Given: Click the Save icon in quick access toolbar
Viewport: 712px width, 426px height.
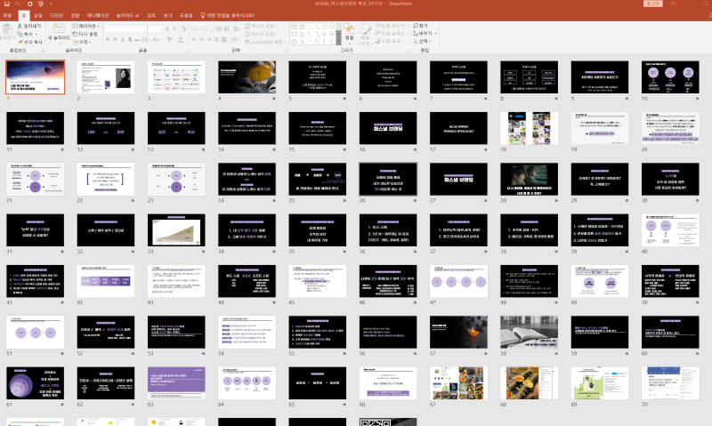Looking at the screenshot, I should [x=6, y=4].
